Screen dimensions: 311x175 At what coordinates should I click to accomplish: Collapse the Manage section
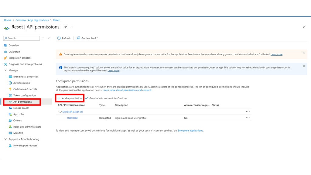pyautogui.click(x=6, y=70)
